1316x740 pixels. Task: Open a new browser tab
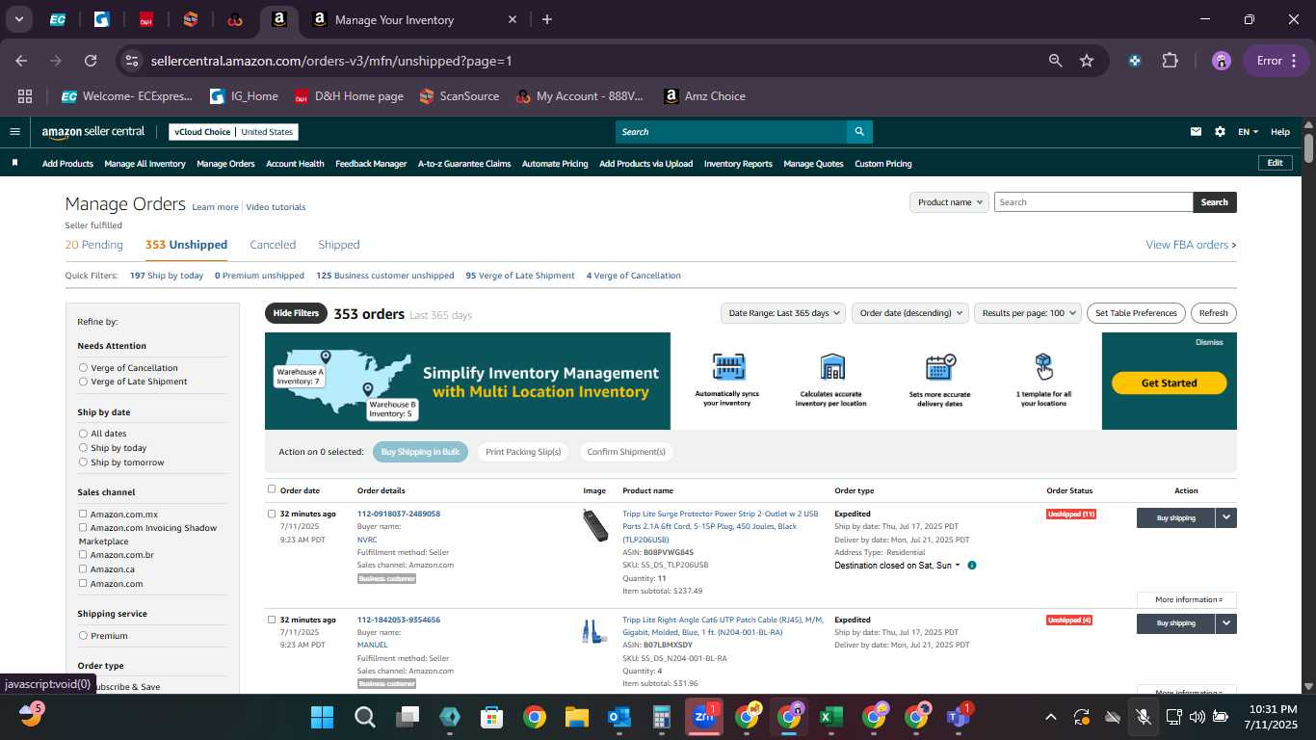coord(547,19)
